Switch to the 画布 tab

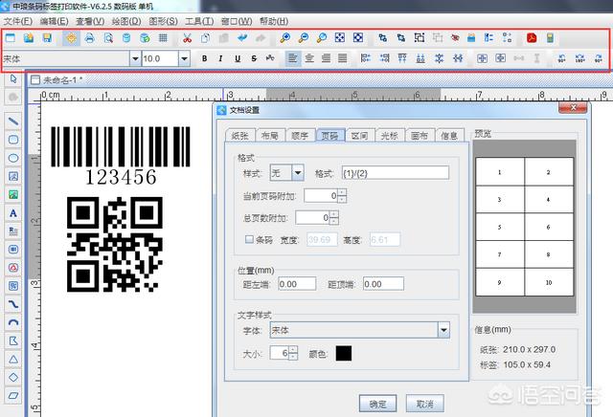(420, 136)
